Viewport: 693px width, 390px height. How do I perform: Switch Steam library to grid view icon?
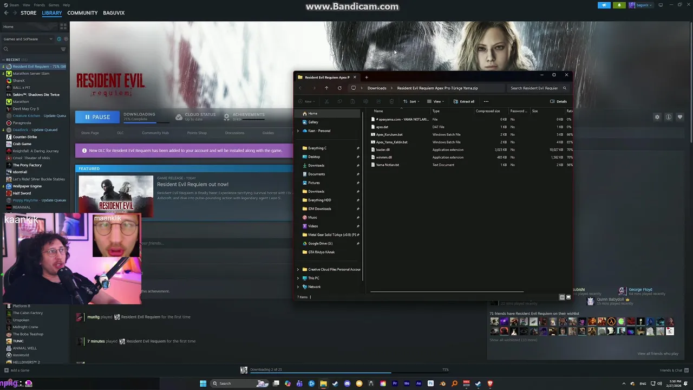(x=63, y=26)
